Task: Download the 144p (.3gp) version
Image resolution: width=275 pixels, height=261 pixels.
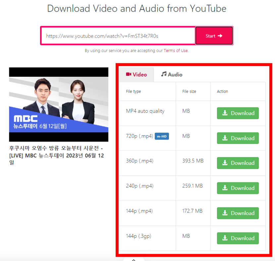Action: pyautogui.click(x=238, y=238)
